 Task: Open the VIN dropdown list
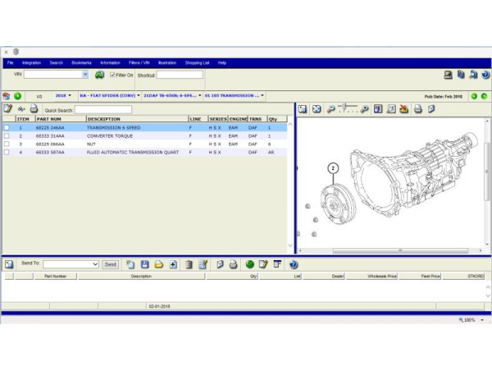pyautogui.click(x=84, y=75)
